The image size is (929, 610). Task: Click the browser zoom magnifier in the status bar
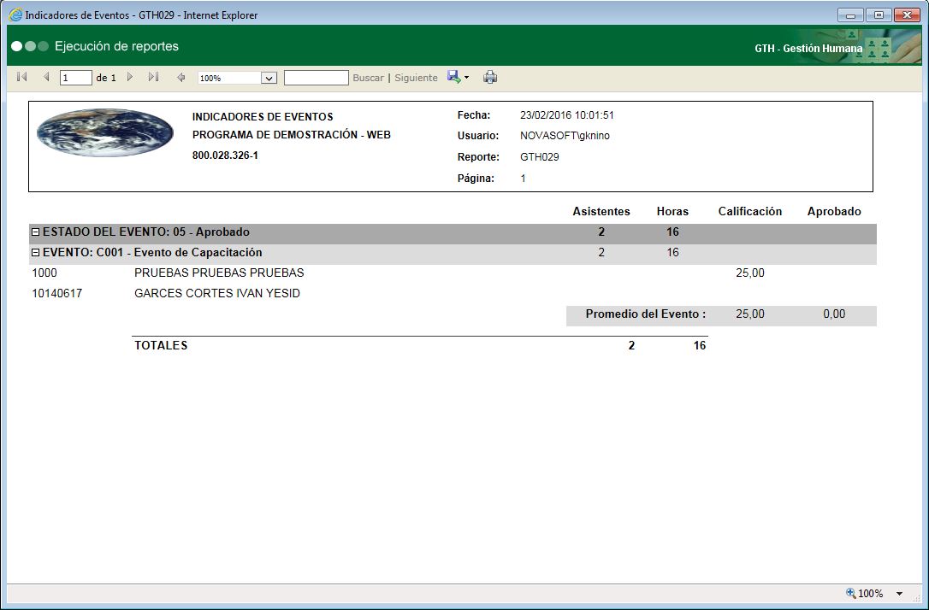pos(851,593)
